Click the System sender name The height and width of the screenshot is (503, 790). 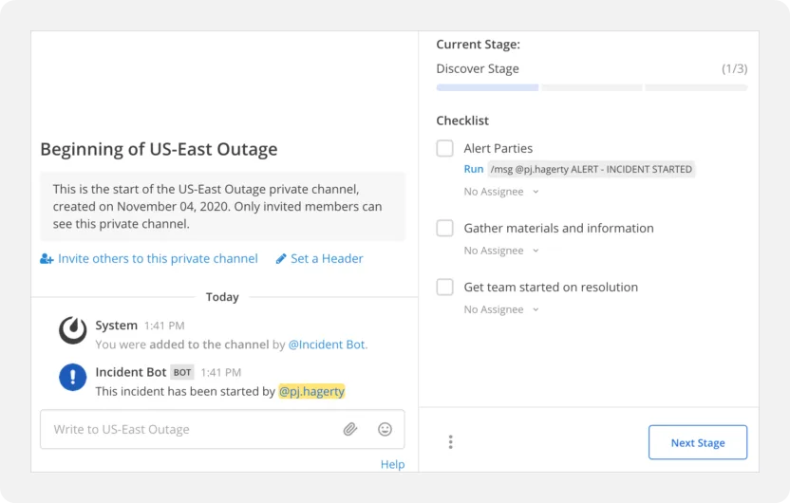tap(117, 326)
